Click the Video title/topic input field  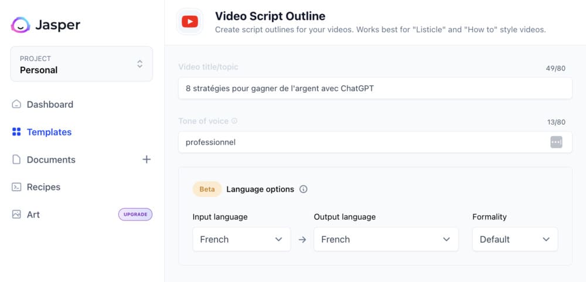click(x=375, y=89)
